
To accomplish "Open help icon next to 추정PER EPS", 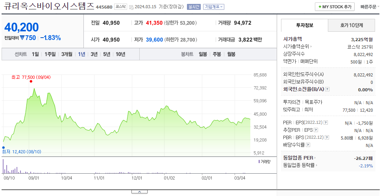I will pos(316,130).
